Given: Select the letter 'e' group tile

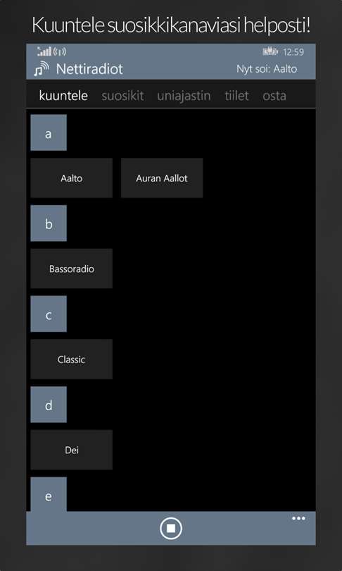Looking at the screenshot, I should click(49, 494).
